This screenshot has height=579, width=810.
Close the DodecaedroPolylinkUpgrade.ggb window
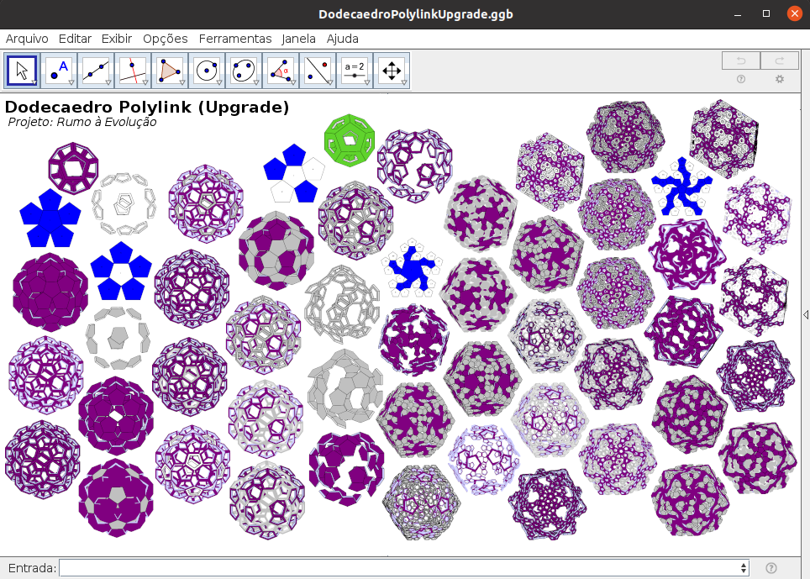(x=795, y=14)
